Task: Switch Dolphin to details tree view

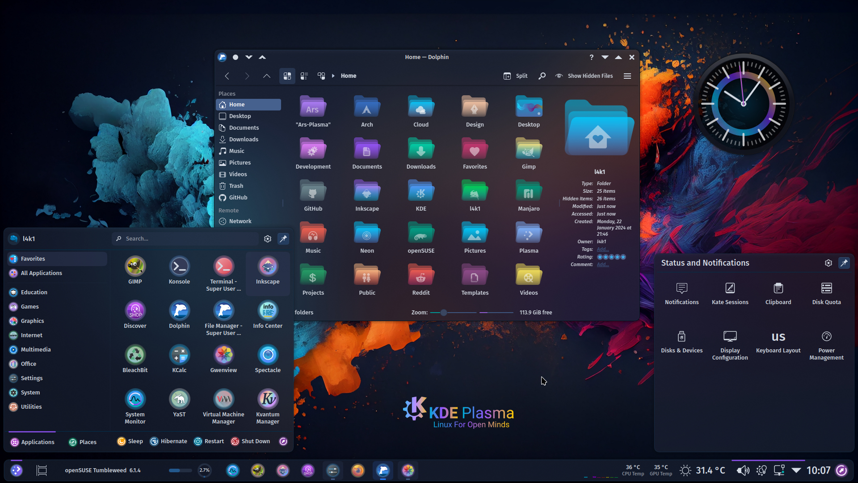Action: [321, 76]
